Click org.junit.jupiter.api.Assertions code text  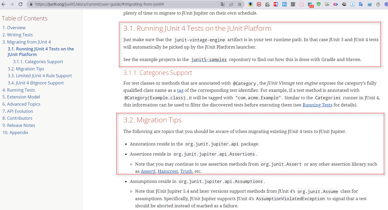click(214, 154)
